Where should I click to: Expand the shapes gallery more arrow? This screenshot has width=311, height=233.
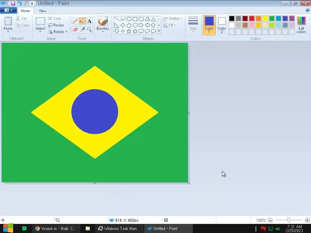pyautogui.click(x=159, y=31)
